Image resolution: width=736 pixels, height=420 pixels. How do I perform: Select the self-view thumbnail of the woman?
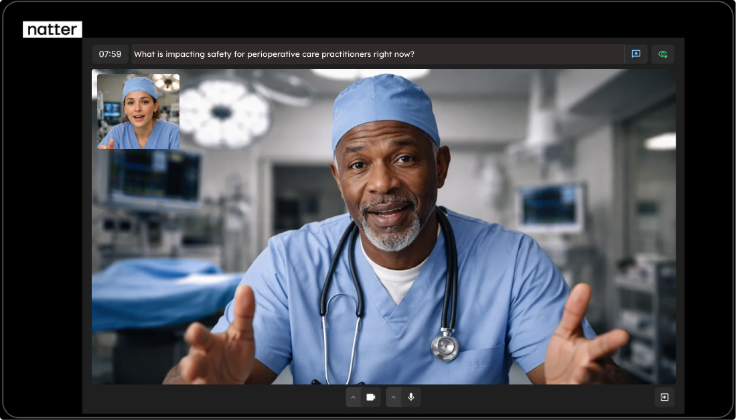138,111
